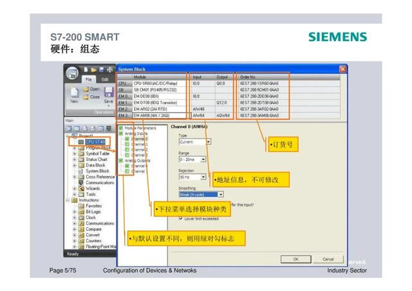This screenshot has height=291, width=412.
Task: Toggle the Analog Inputs checkbox
Action: 121,133
